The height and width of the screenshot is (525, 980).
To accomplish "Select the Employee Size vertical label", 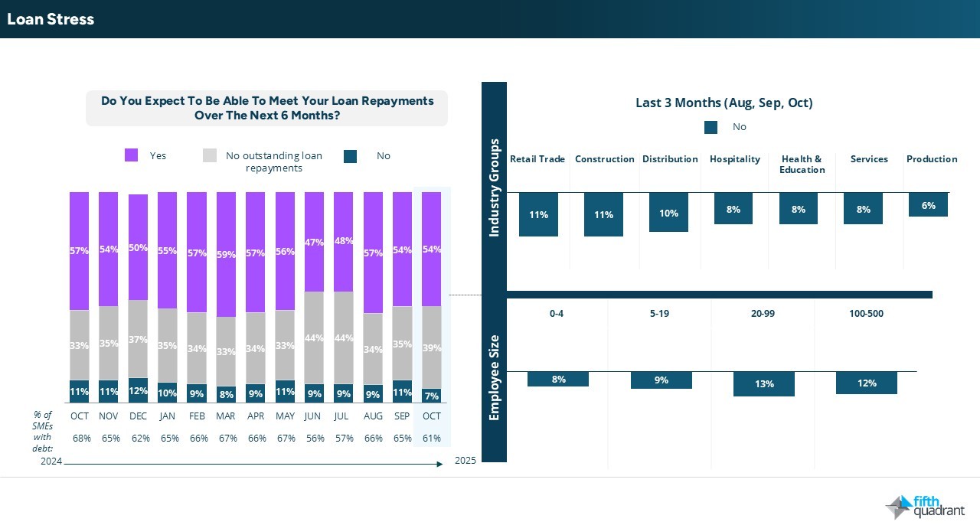I will (495, 377).
